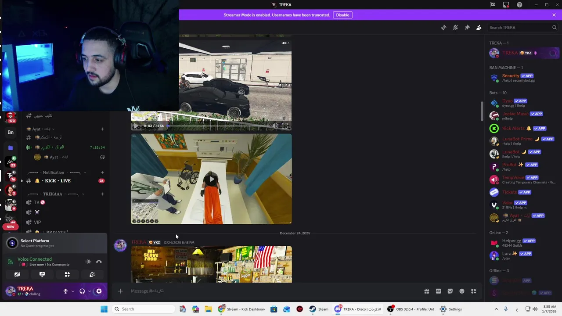The width and height of the screenshot is (562, 316).
Task: Toggle the member list panel
Action: 479,27
